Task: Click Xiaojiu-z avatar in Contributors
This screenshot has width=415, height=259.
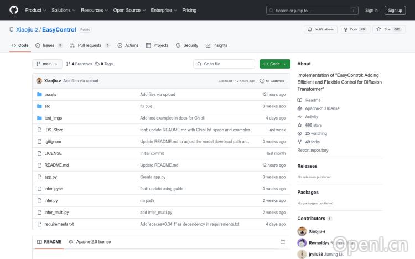Action: pos(302,231)
